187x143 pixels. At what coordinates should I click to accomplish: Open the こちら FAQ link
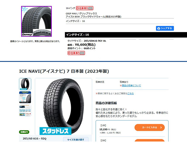click(x=131, y=94)
